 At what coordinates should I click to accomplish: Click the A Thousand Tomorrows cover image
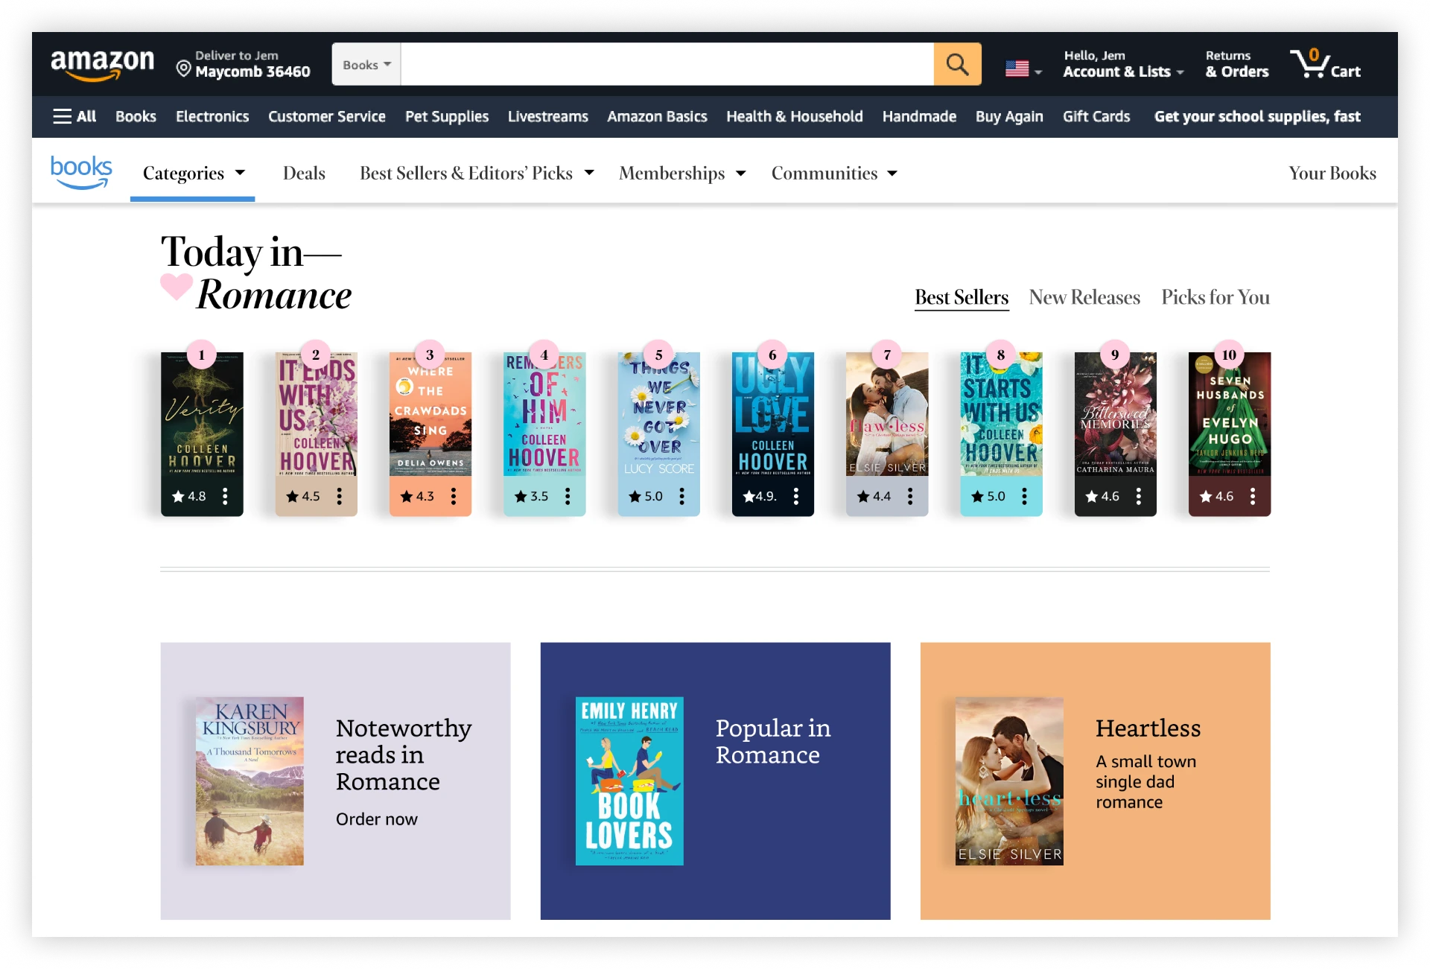250,781
